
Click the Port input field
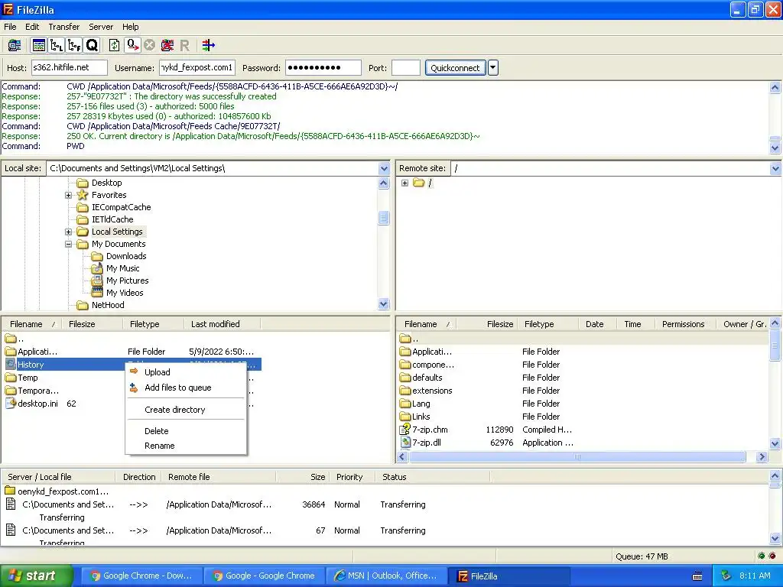(405, 67)
